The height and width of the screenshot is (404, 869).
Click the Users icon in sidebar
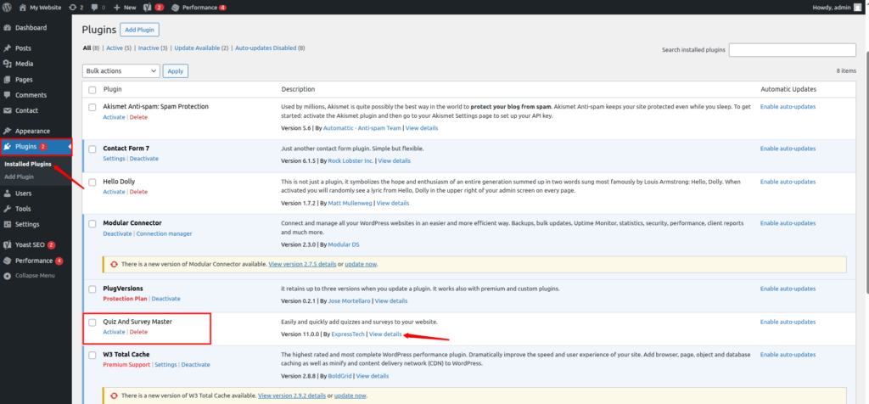(7, 194)
